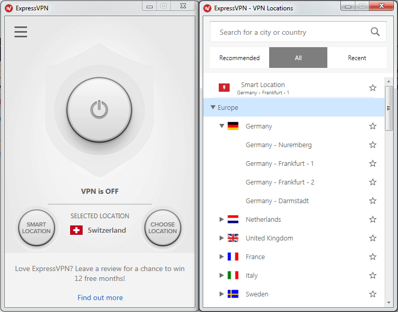
Task: Minimize the VPN Locations window
Action: pos(348,6)
